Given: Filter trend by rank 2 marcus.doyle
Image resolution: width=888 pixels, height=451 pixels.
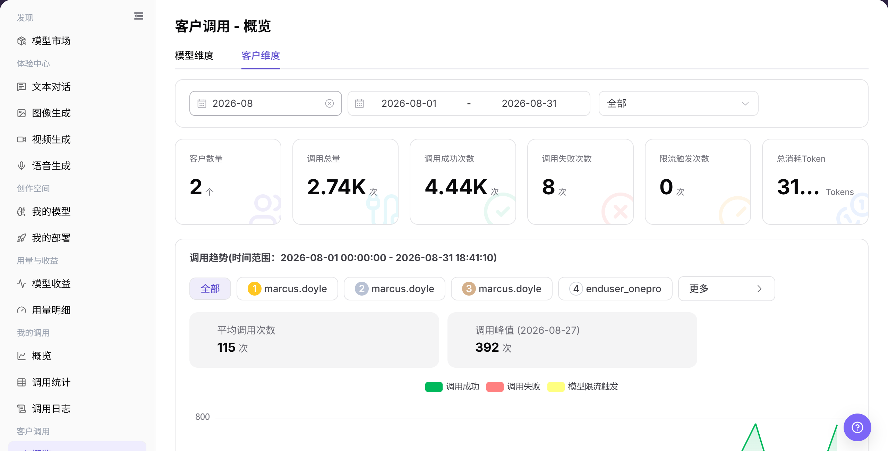Looking at the screenshot, I should click(394, 289).
